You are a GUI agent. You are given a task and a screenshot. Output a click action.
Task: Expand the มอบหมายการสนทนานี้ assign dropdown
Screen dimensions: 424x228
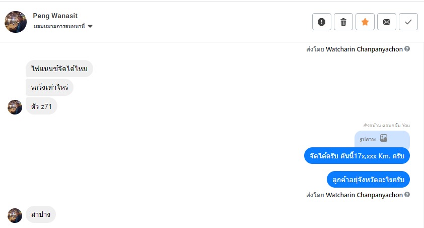pyautogui.click(x=90, y=26)
